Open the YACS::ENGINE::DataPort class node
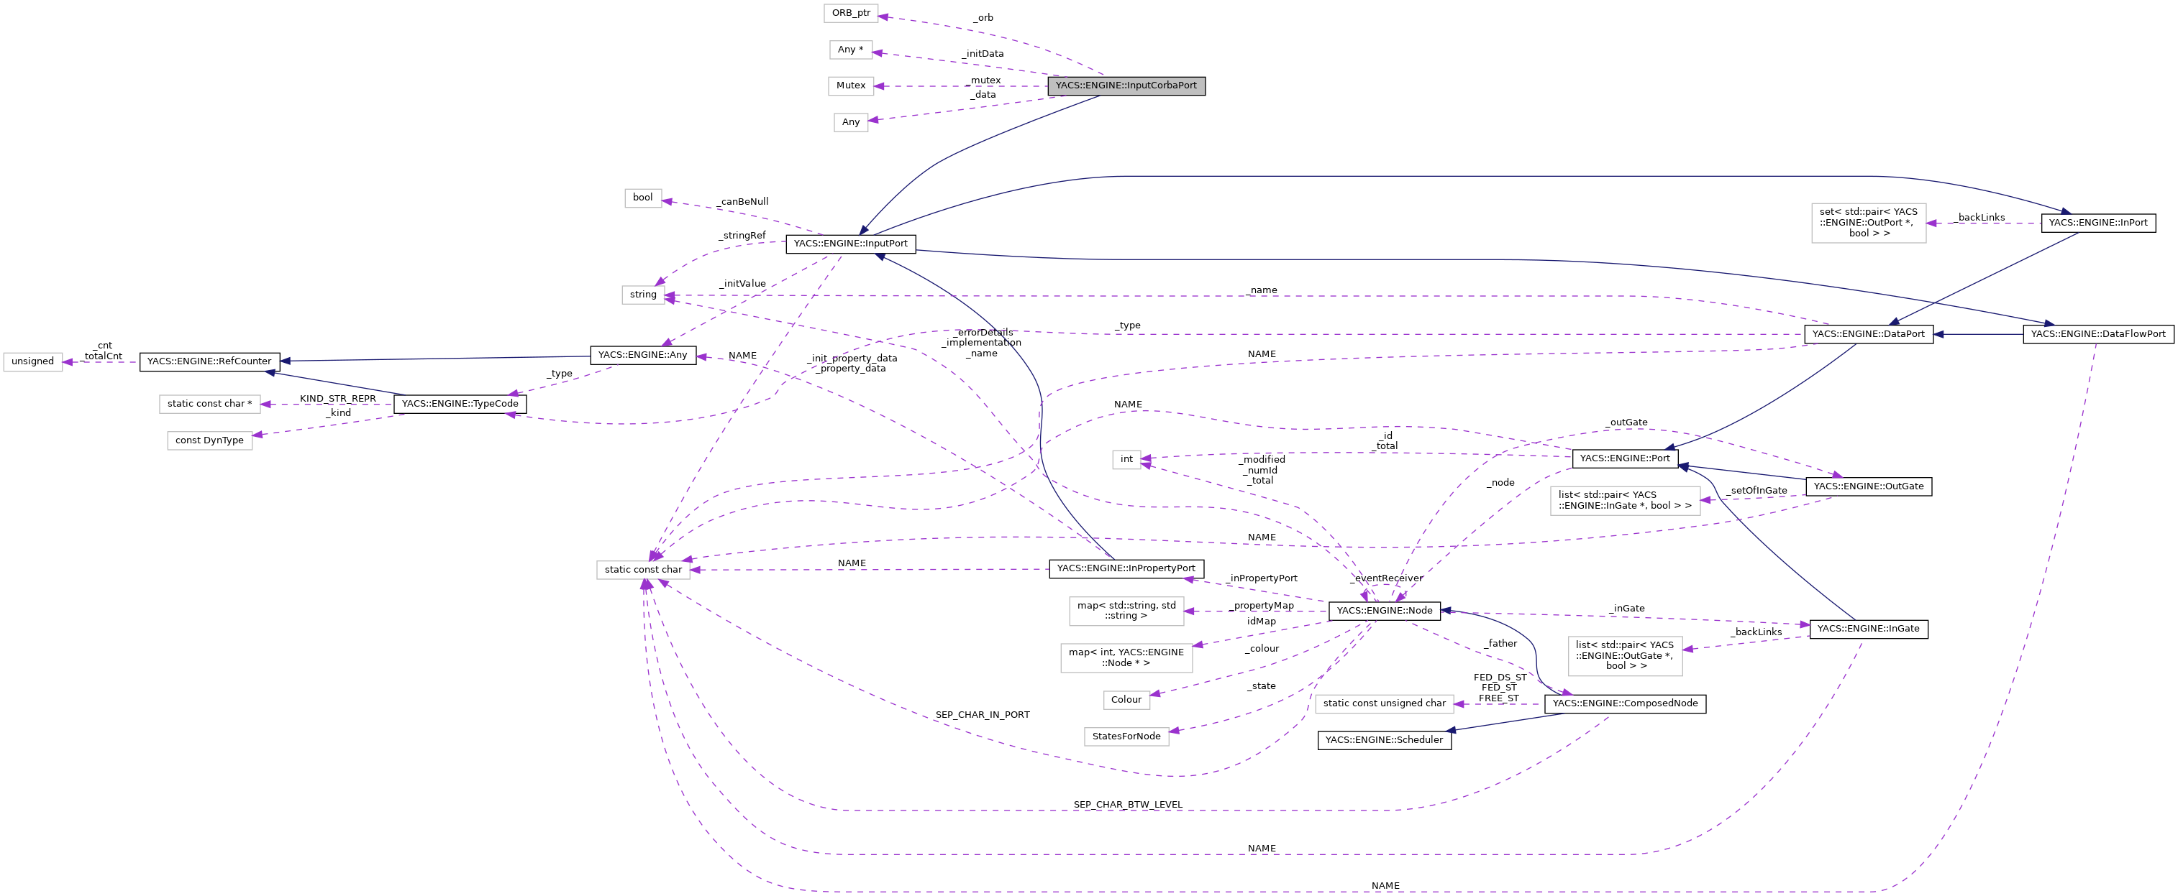The width and height of the screenshot is (2178, 896). pos(1869,333)
